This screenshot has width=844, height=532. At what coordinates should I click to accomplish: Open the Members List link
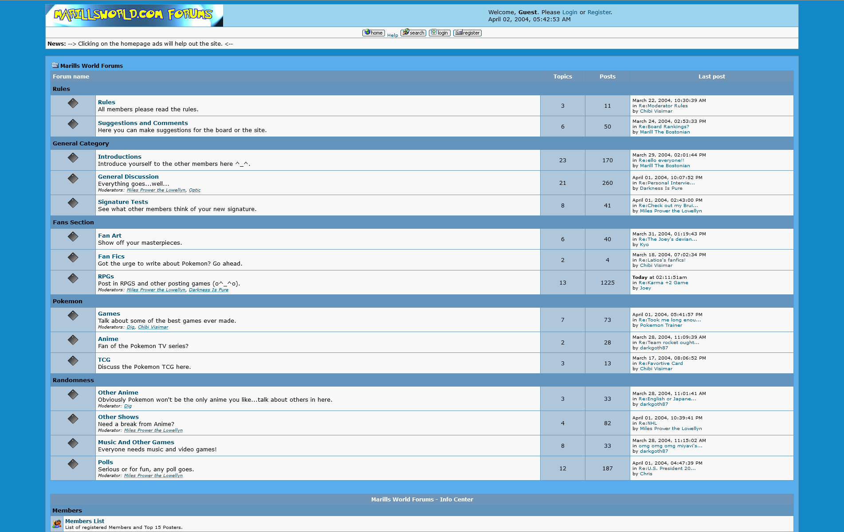coord(85,521)
